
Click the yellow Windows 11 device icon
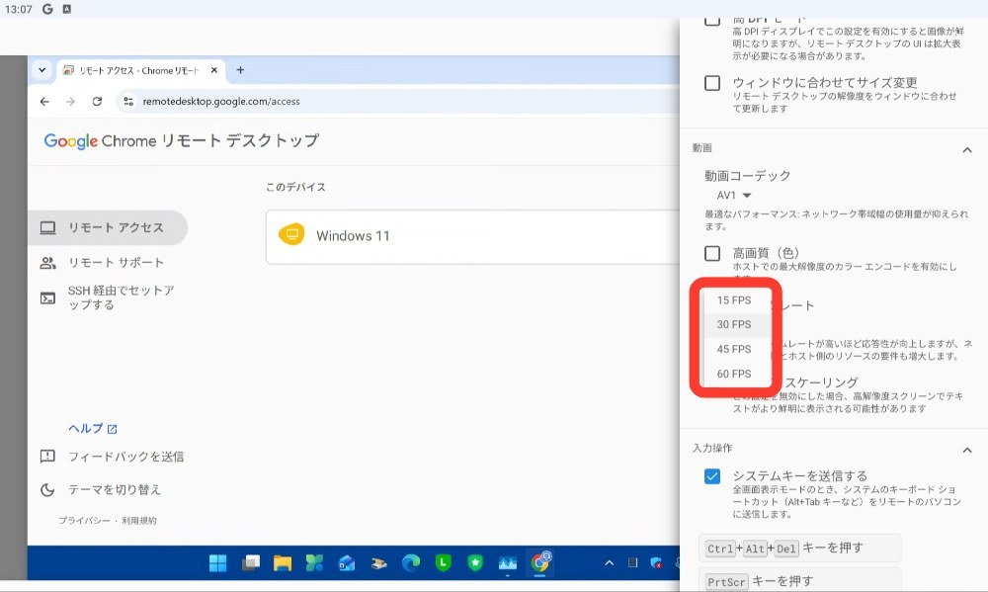(291, 235)
